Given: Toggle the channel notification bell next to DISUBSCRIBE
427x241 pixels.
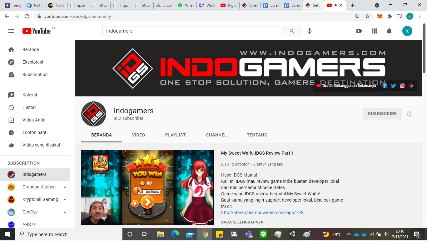Looking at the screenshot, I should click(x=409, y=114).
